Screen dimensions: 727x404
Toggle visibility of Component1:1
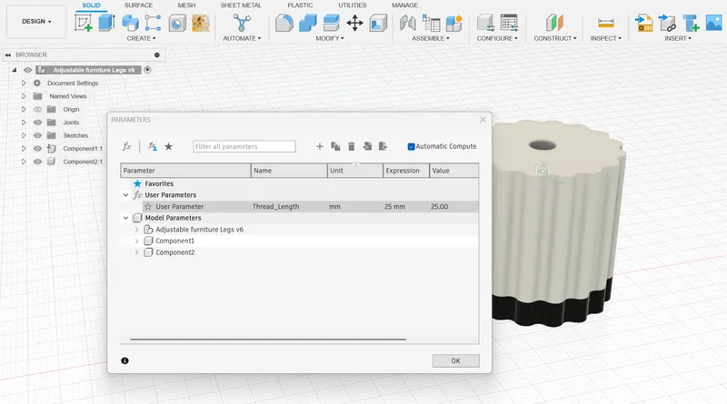tap(37, 148)
